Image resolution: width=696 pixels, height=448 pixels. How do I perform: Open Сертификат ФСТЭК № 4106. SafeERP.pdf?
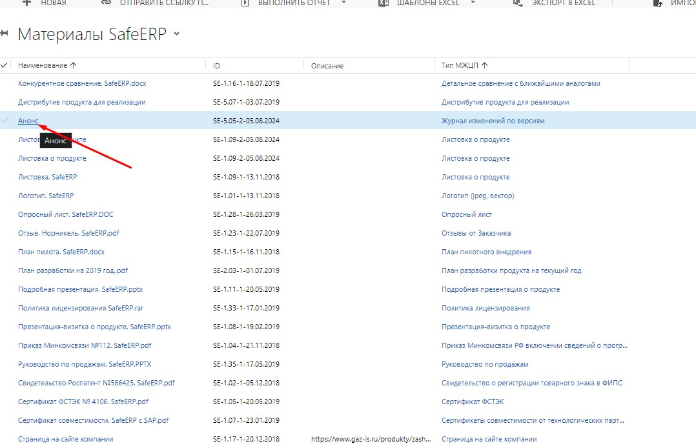click(x=83, y=402)
